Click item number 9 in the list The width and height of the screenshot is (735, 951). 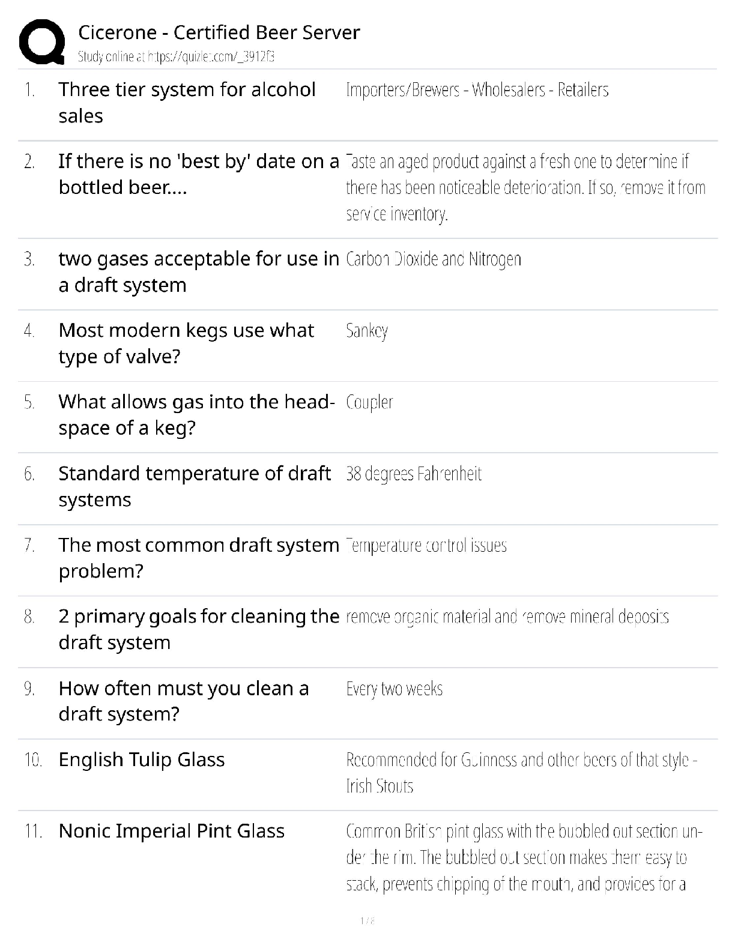(29, 689)
